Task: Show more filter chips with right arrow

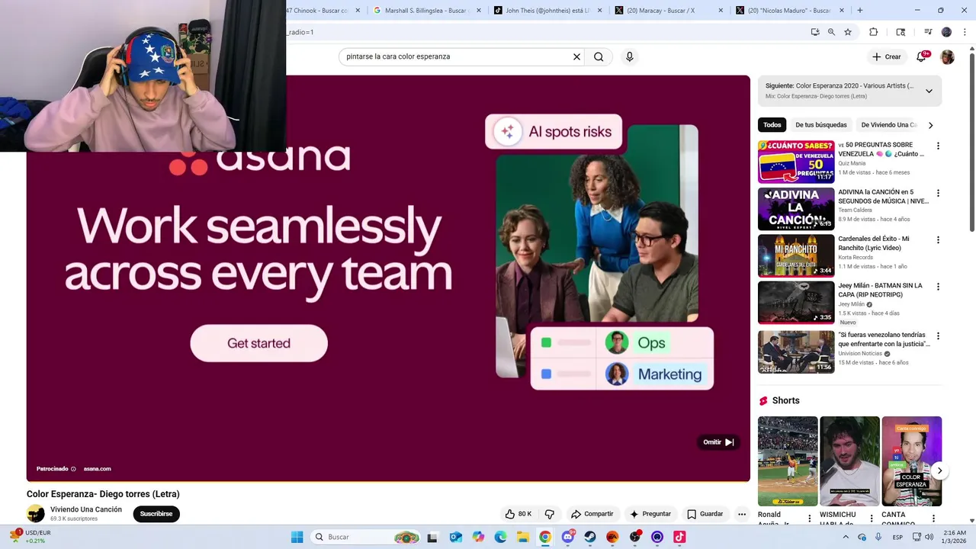Action: click(930, 125)
